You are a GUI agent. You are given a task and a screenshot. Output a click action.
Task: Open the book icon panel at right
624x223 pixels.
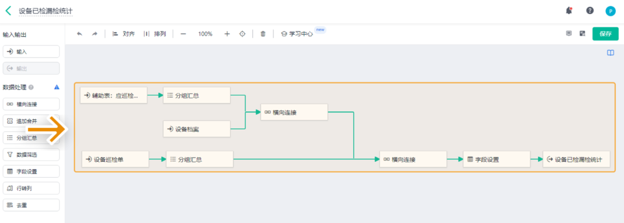pos(610,53)
